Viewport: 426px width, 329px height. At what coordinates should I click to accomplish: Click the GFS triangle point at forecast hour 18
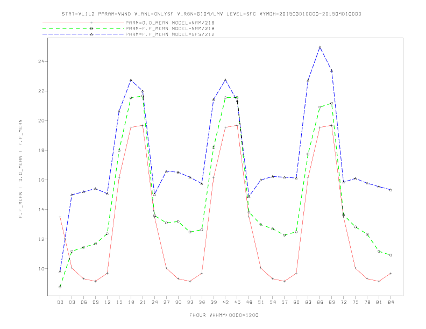coord(131,80)
